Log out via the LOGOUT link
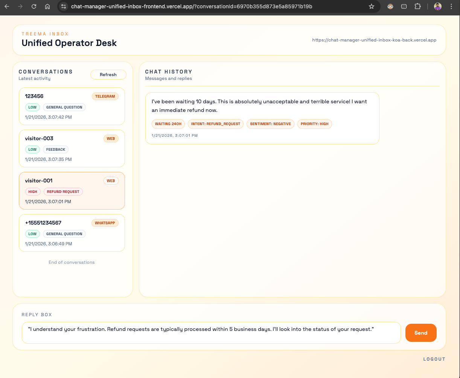The image size is (460, 378). pyautogui.click(x=434, y=359)
